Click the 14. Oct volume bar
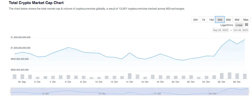Image resolution: width=252 pixels, height=98 pixels. tap(129, 76)
